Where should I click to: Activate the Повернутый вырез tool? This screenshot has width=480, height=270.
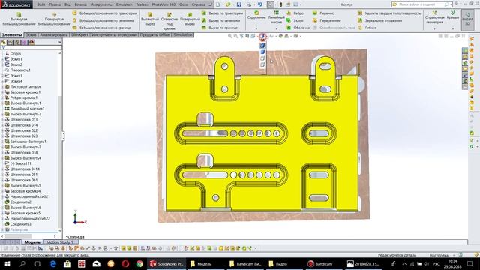pos(190,19)
